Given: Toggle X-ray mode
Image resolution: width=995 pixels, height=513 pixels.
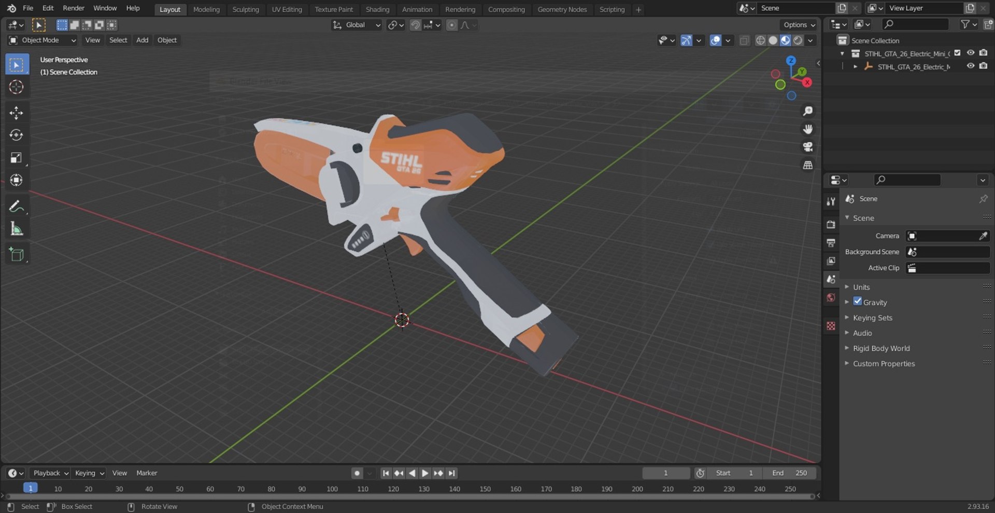Looking at the screenshot, I should point(744,40).
